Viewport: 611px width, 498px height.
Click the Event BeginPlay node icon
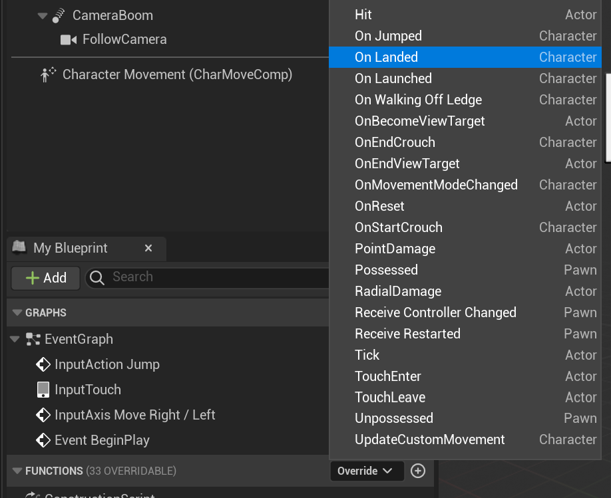(x=43, y=440)
